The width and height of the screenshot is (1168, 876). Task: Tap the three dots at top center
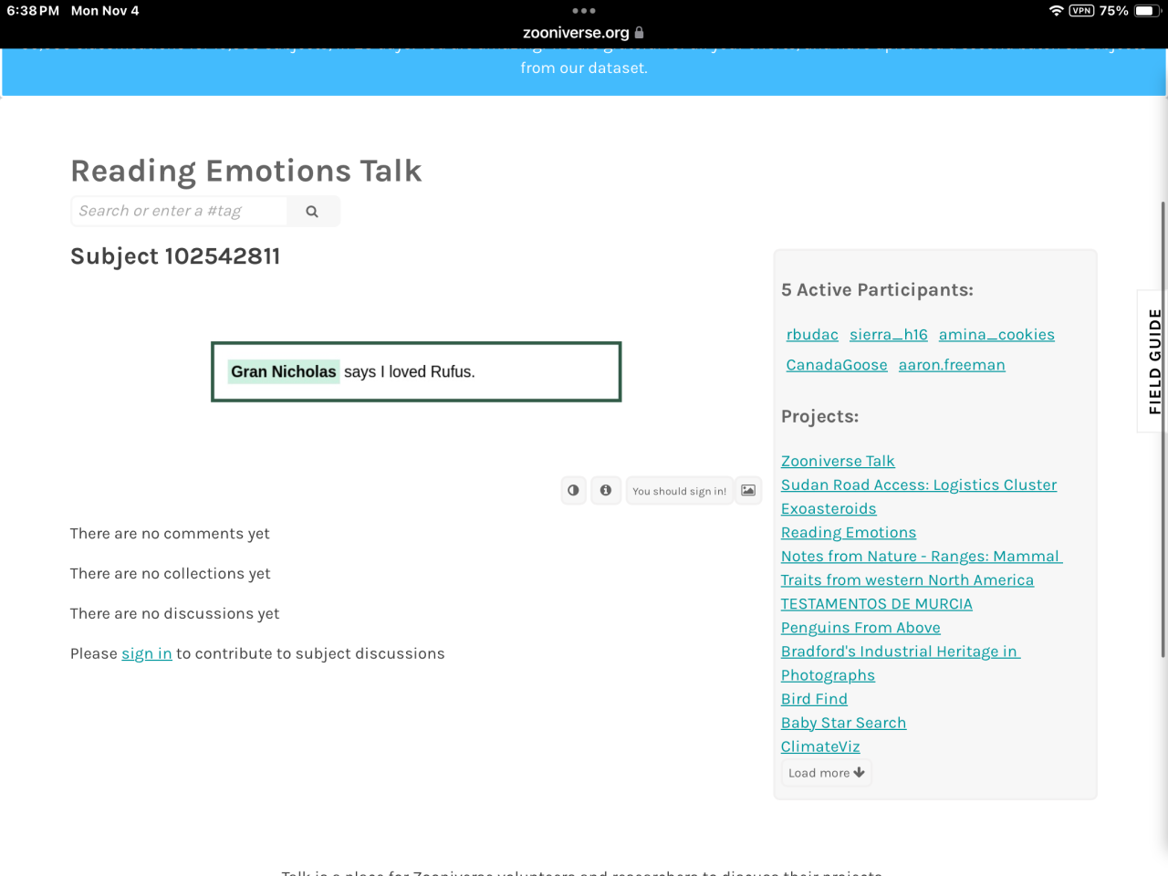[584, 11]
